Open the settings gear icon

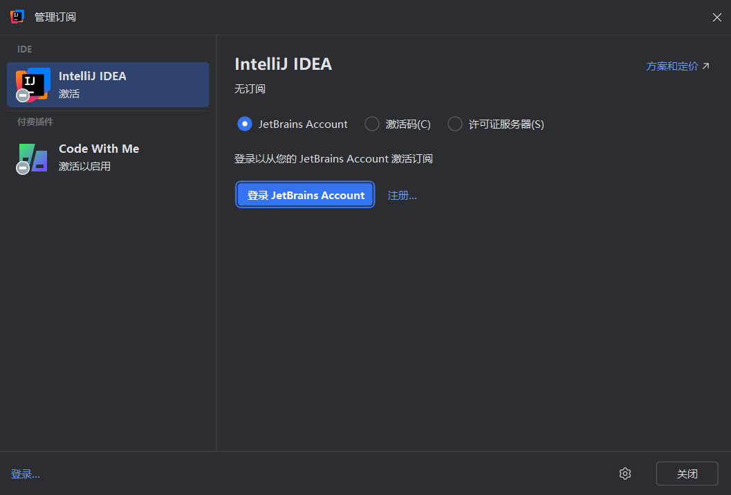coord(625,474)
